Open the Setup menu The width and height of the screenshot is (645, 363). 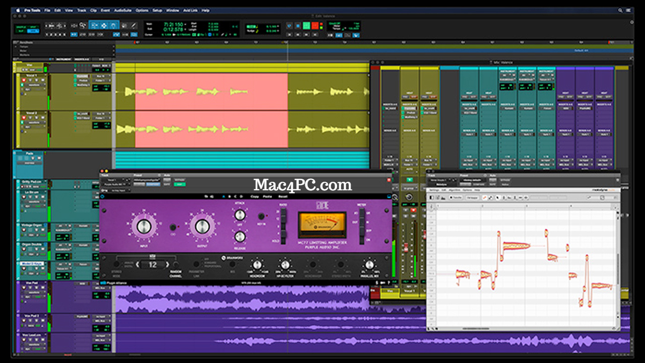pos(157,10)
